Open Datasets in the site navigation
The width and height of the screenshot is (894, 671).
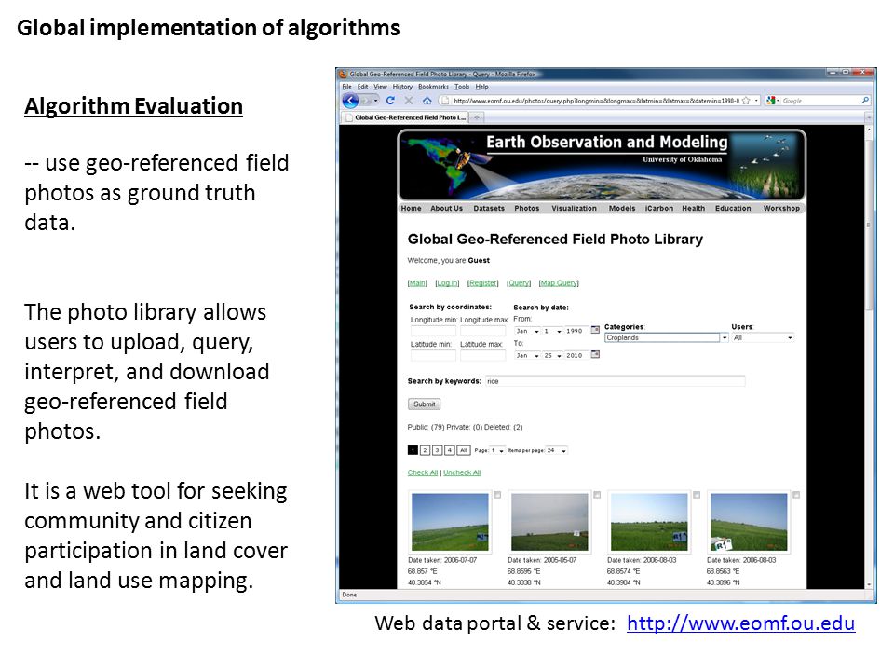(x=489, y=208)
